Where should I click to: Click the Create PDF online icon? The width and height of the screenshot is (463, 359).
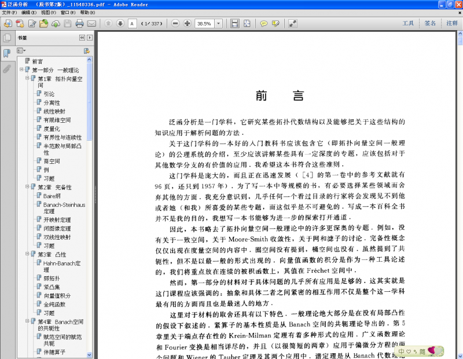pos(8,23)
